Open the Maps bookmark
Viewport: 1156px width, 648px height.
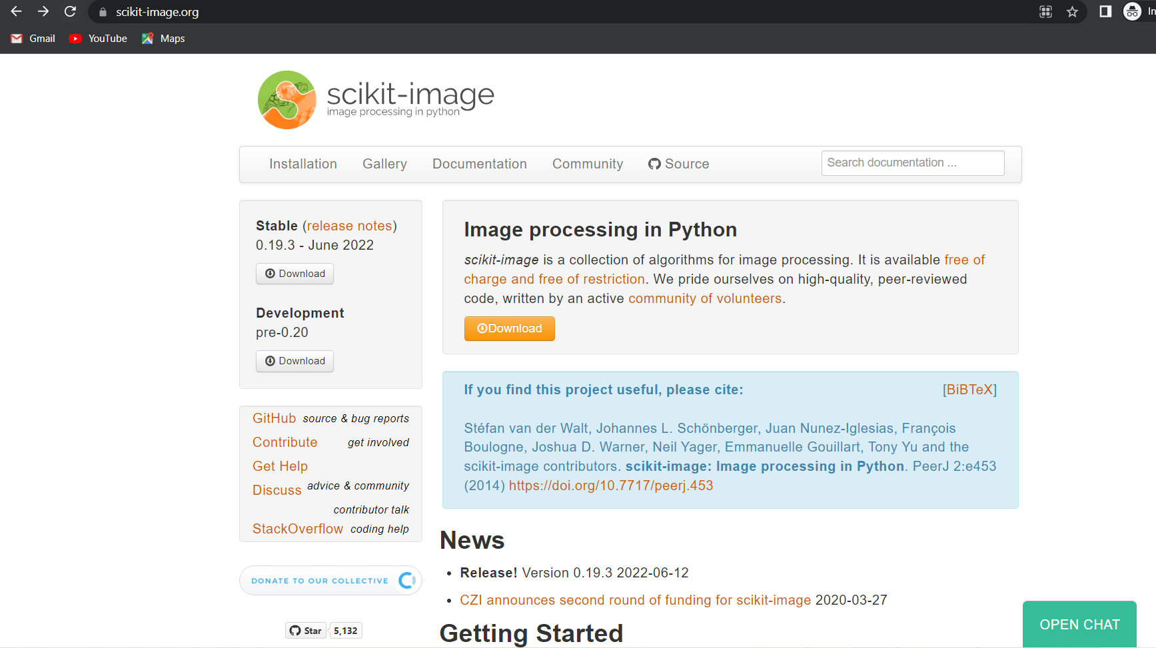[x=163, y=39]
